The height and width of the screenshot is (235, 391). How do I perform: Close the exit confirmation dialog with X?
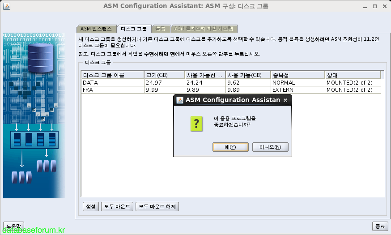pyautogui.click(x=285, y=100)
